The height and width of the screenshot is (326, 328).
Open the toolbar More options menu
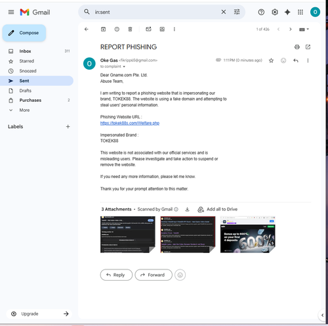pos(174,29)
